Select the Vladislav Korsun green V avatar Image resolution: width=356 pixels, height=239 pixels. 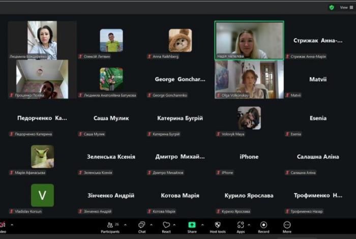(42, 195)
